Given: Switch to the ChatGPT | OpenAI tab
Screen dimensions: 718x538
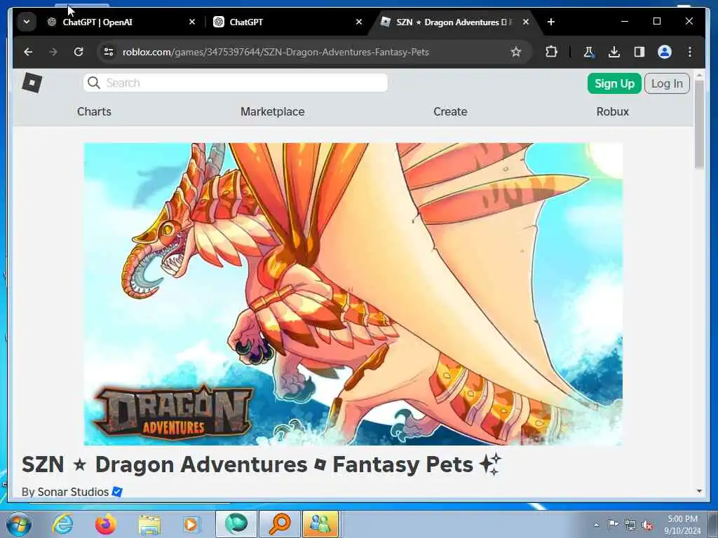Looking at the screenshot, I should [121, 22].
